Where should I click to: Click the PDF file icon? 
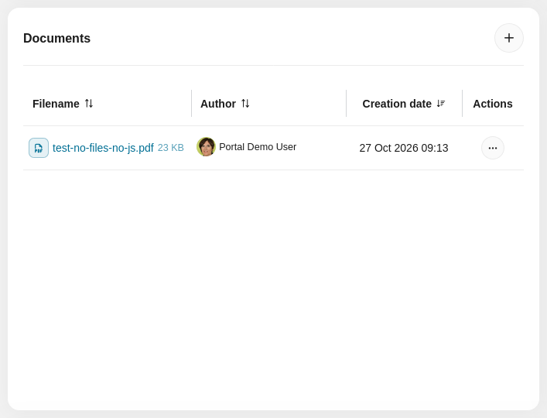click(x=39, y=148)
